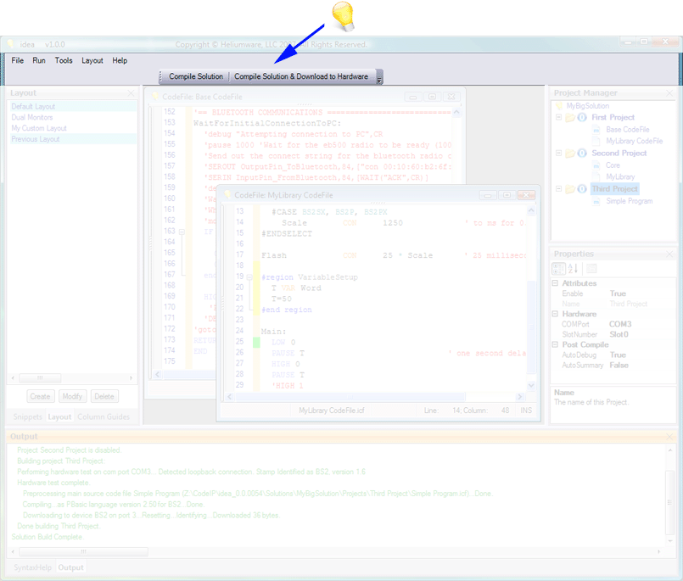Click the First Project folder icon
Viewport: 683px width, 581px height.
pyautogui.click(x=570, y=117)
